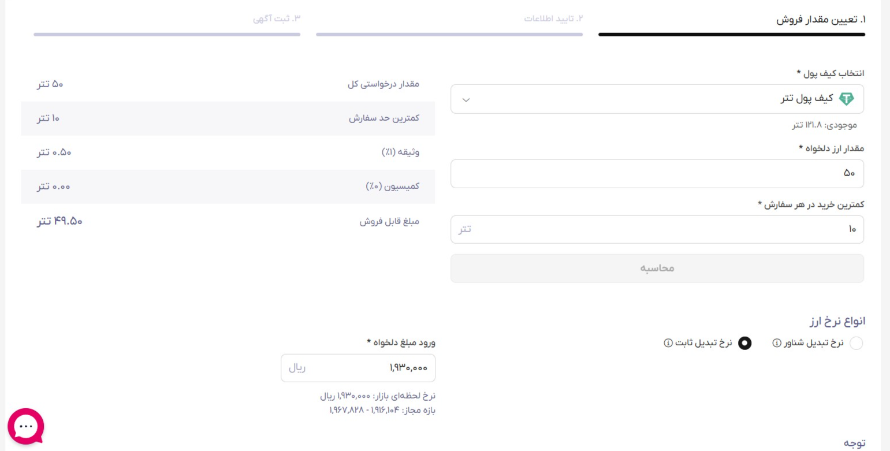
Task: Open the کیف پول تتر selection box
Action: (x=657, y=99)
